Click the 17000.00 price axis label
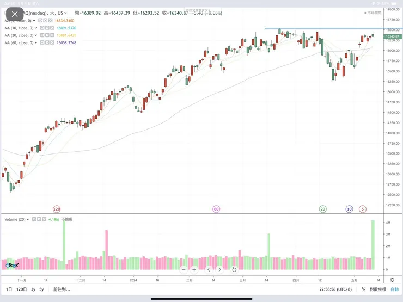This screenshot has height=302, width=403. [393, 9]
